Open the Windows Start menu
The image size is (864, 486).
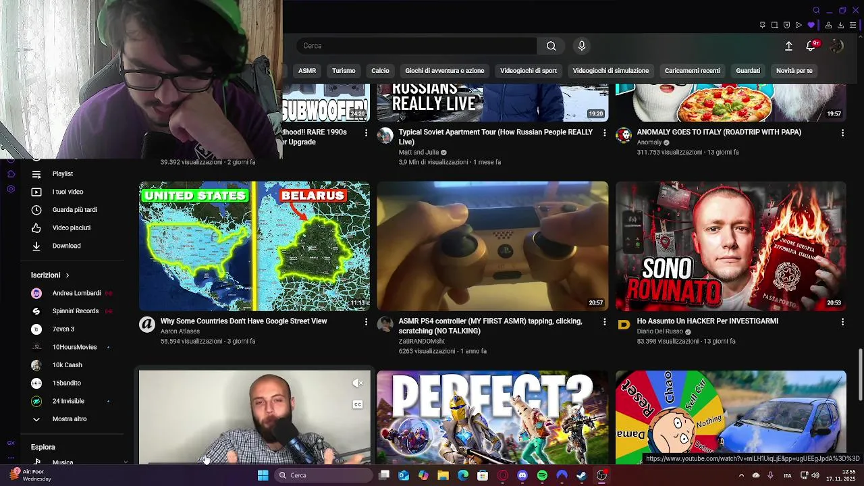click(x=263, y=475)
